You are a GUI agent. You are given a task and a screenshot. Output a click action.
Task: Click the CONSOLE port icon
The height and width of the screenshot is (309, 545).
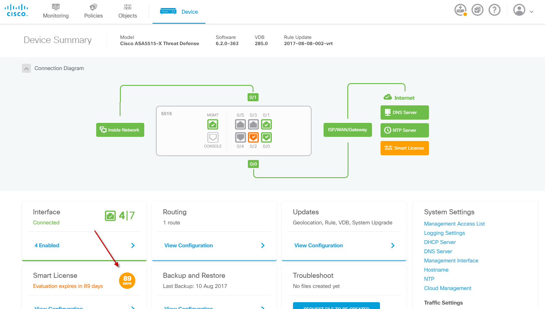213,137
